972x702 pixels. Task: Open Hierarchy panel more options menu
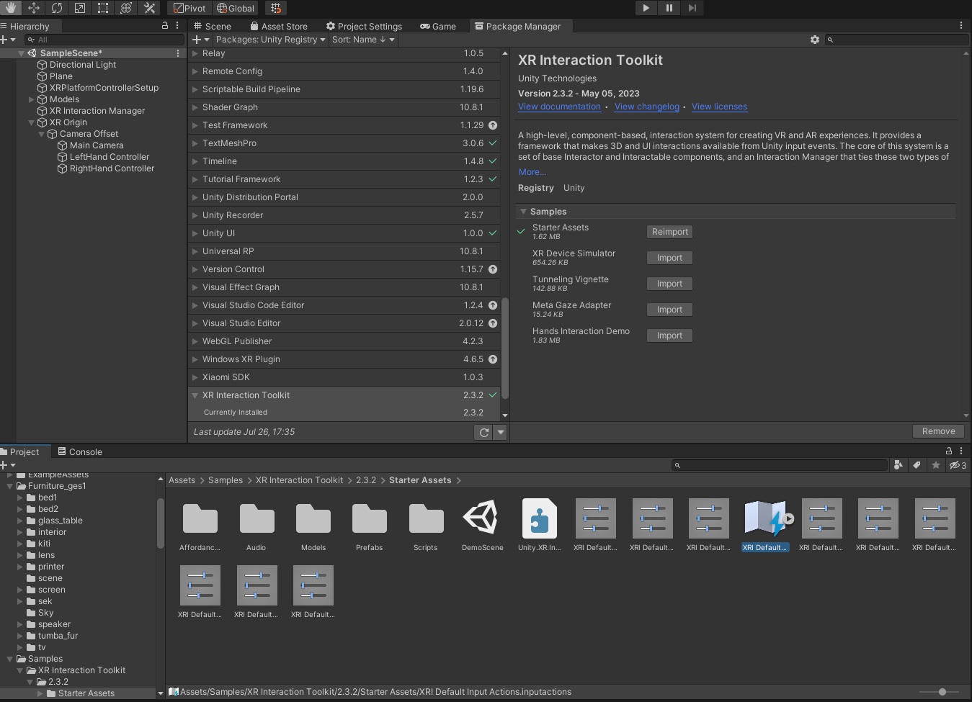point(177,25)
